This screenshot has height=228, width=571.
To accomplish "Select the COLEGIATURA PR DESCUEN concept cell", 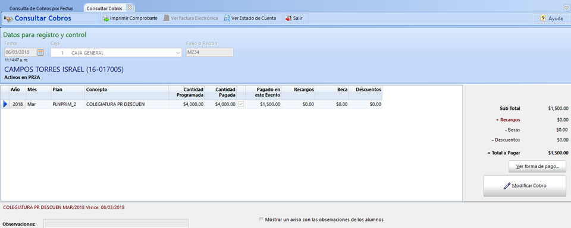I will tap(127, 104).
